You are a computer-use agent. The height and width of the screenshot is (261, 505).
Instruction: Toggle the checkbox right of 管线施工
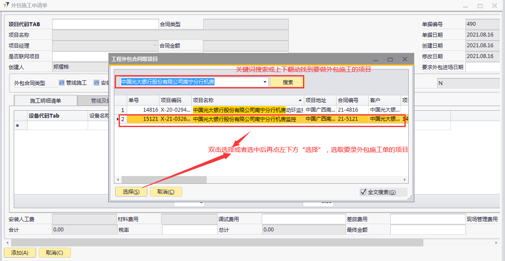[x=97, y=83]
